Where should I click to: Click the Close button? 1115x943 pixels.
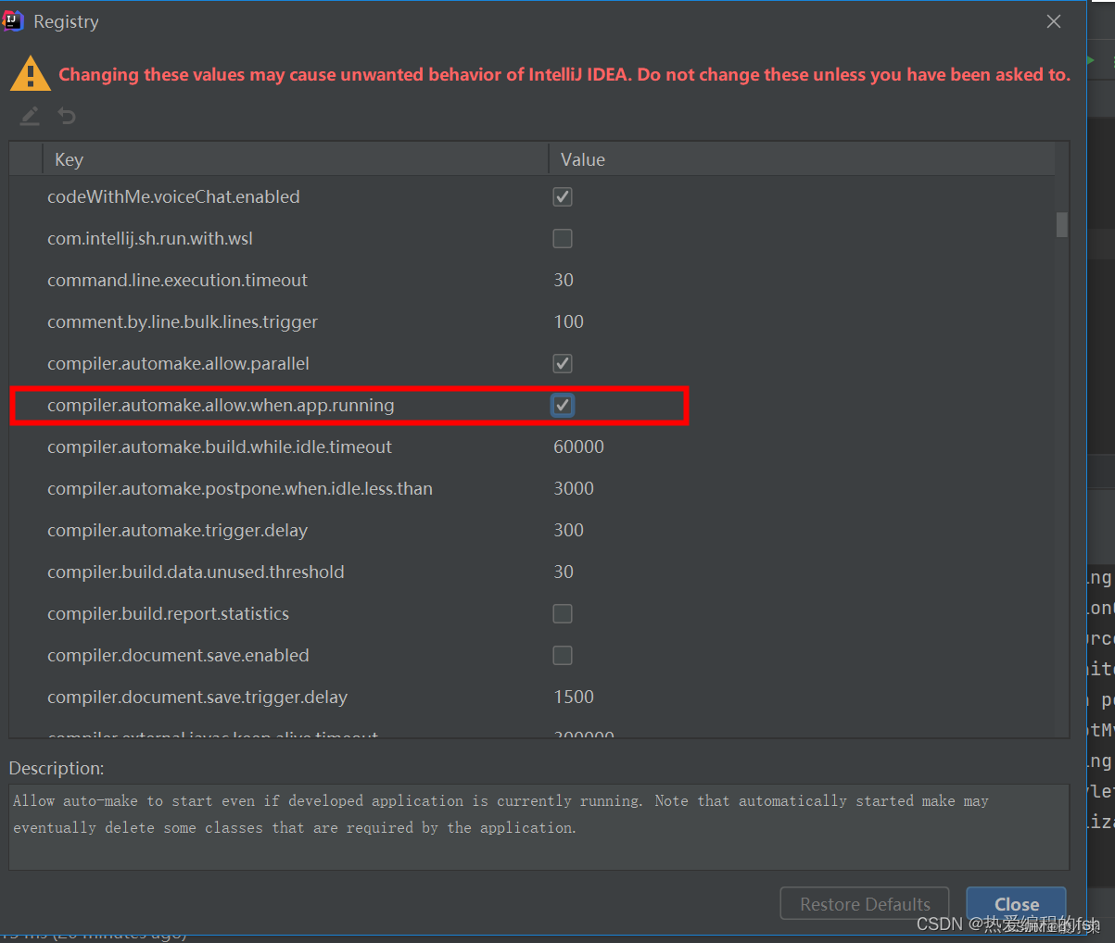pyautogui.click(x=1017, y=904)
